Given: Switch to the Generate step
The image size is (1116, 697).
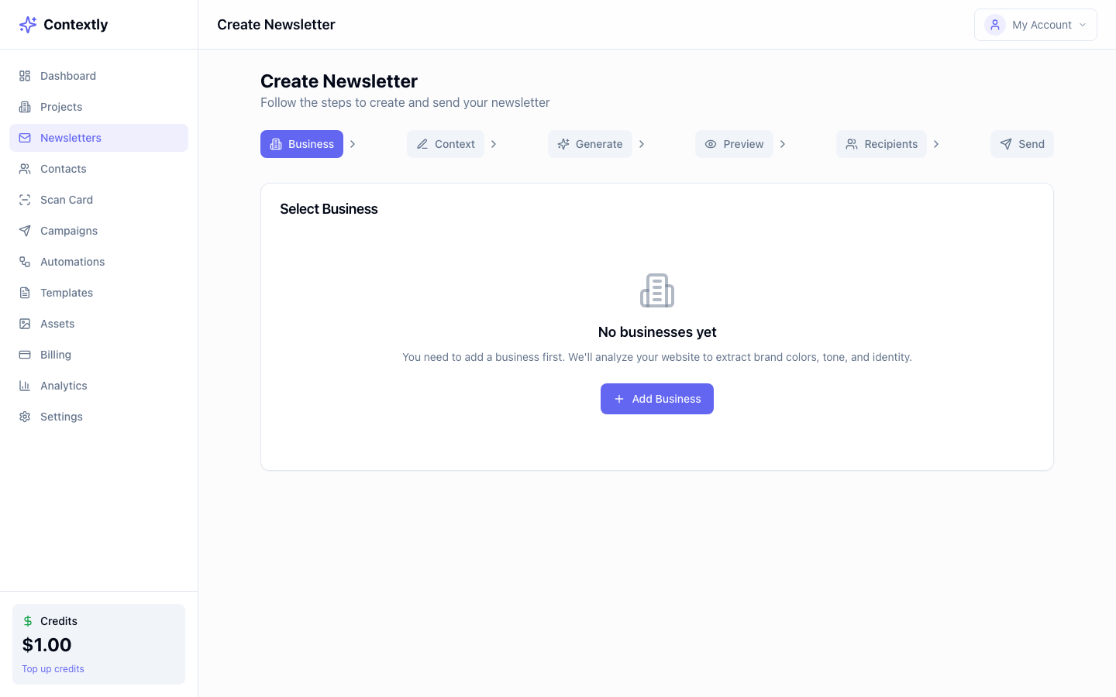Looking at the screenshot, I should (x=590, y=143).
